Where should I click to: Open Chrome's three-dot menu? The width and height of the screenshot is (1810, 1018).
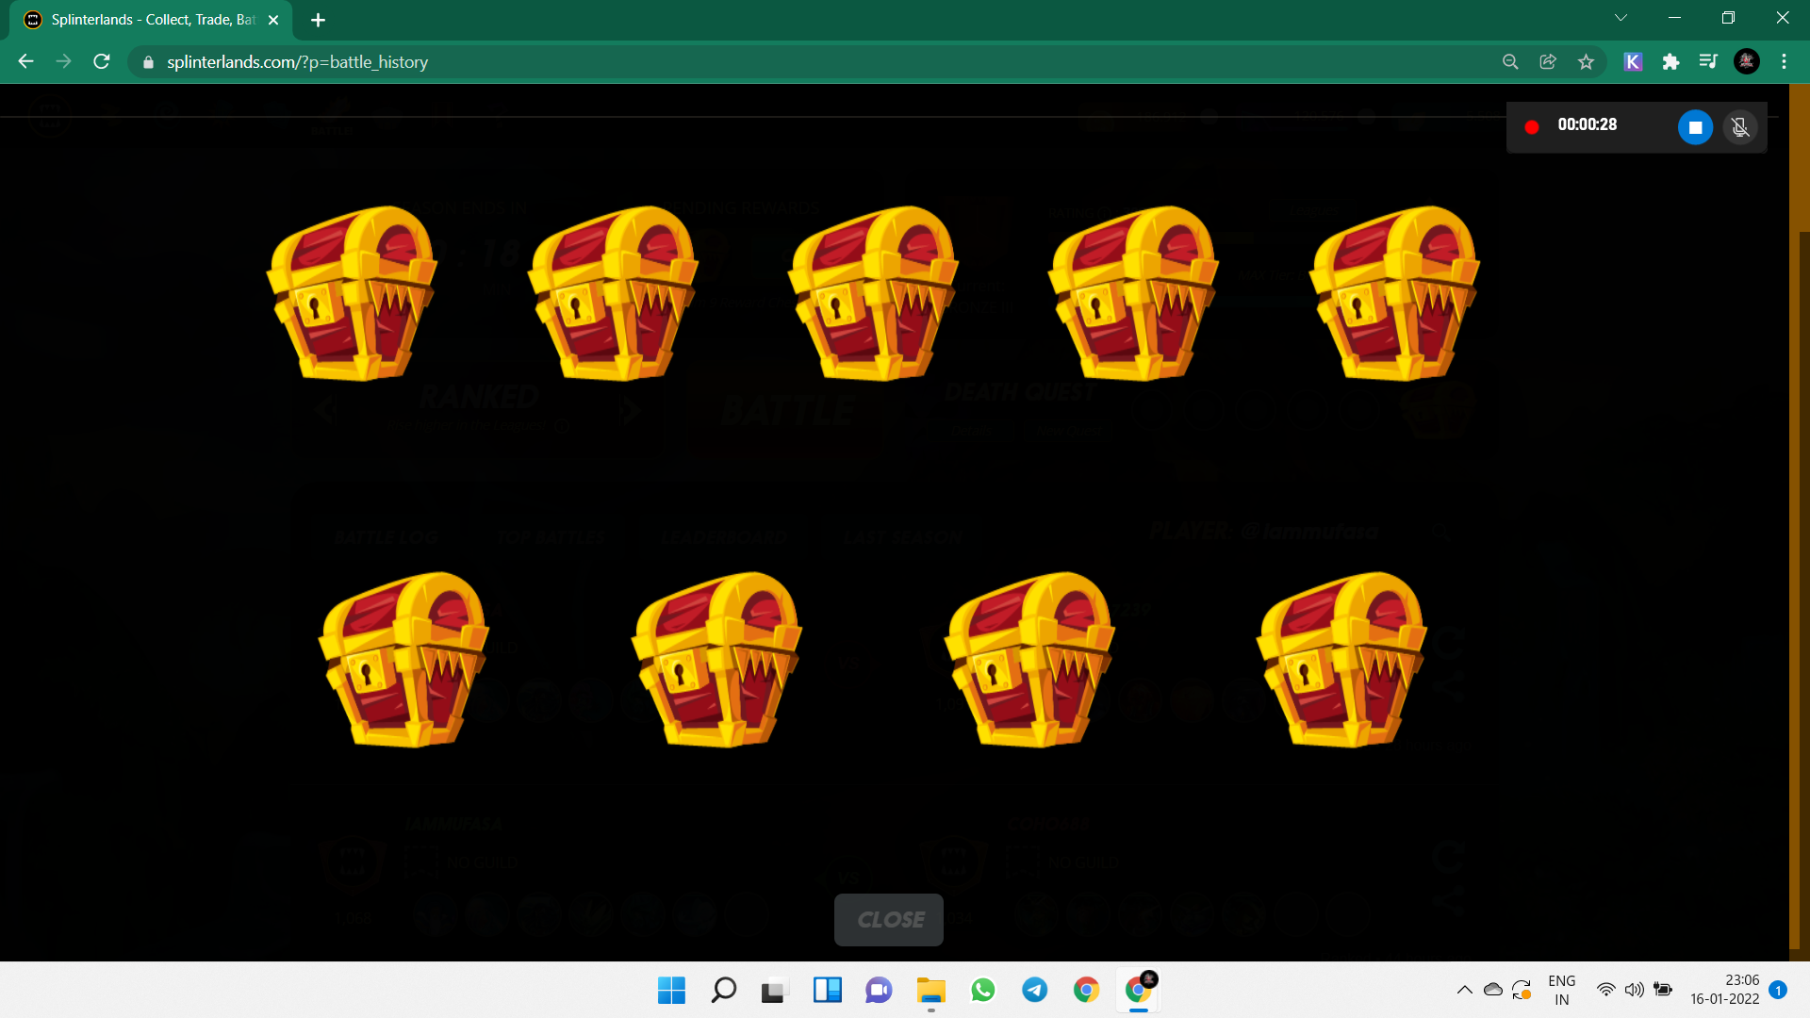tap(1784, 61)
